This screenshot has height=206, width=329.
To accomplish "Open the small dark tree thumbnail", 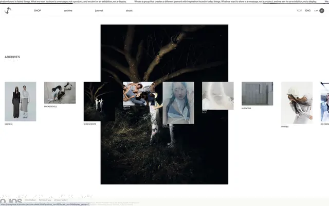I will (99, 101).
